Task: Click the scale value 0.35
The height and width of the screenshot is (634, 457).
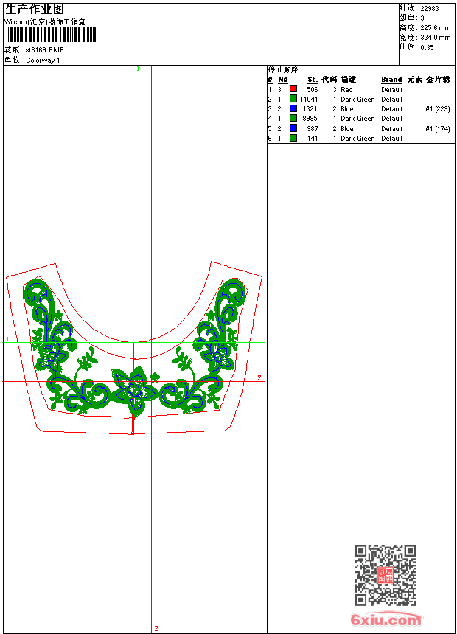Action: [427, 48]
